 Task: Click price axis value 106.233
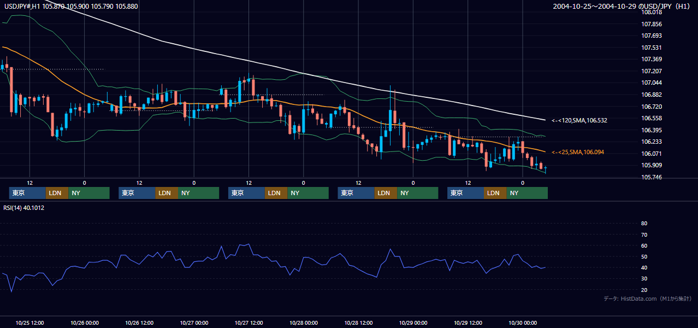click(652, 142)
